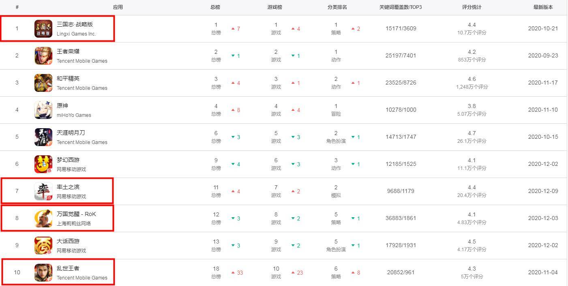Click Lingxi Games Inc. developer name
This screenshot has height=286, width=568.
point(76,34)
